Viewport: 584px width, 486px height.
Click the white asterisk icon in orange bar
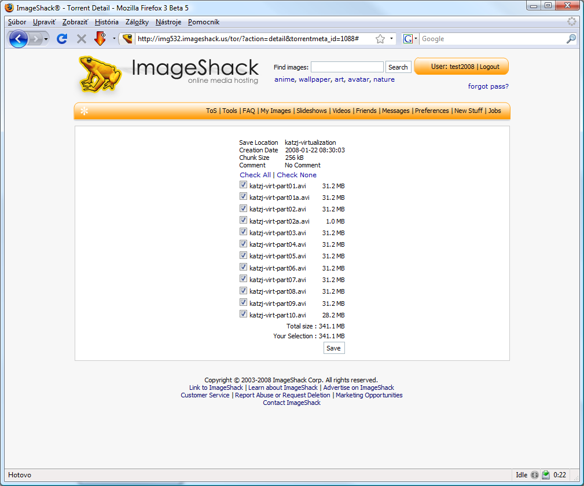point(84,111)
